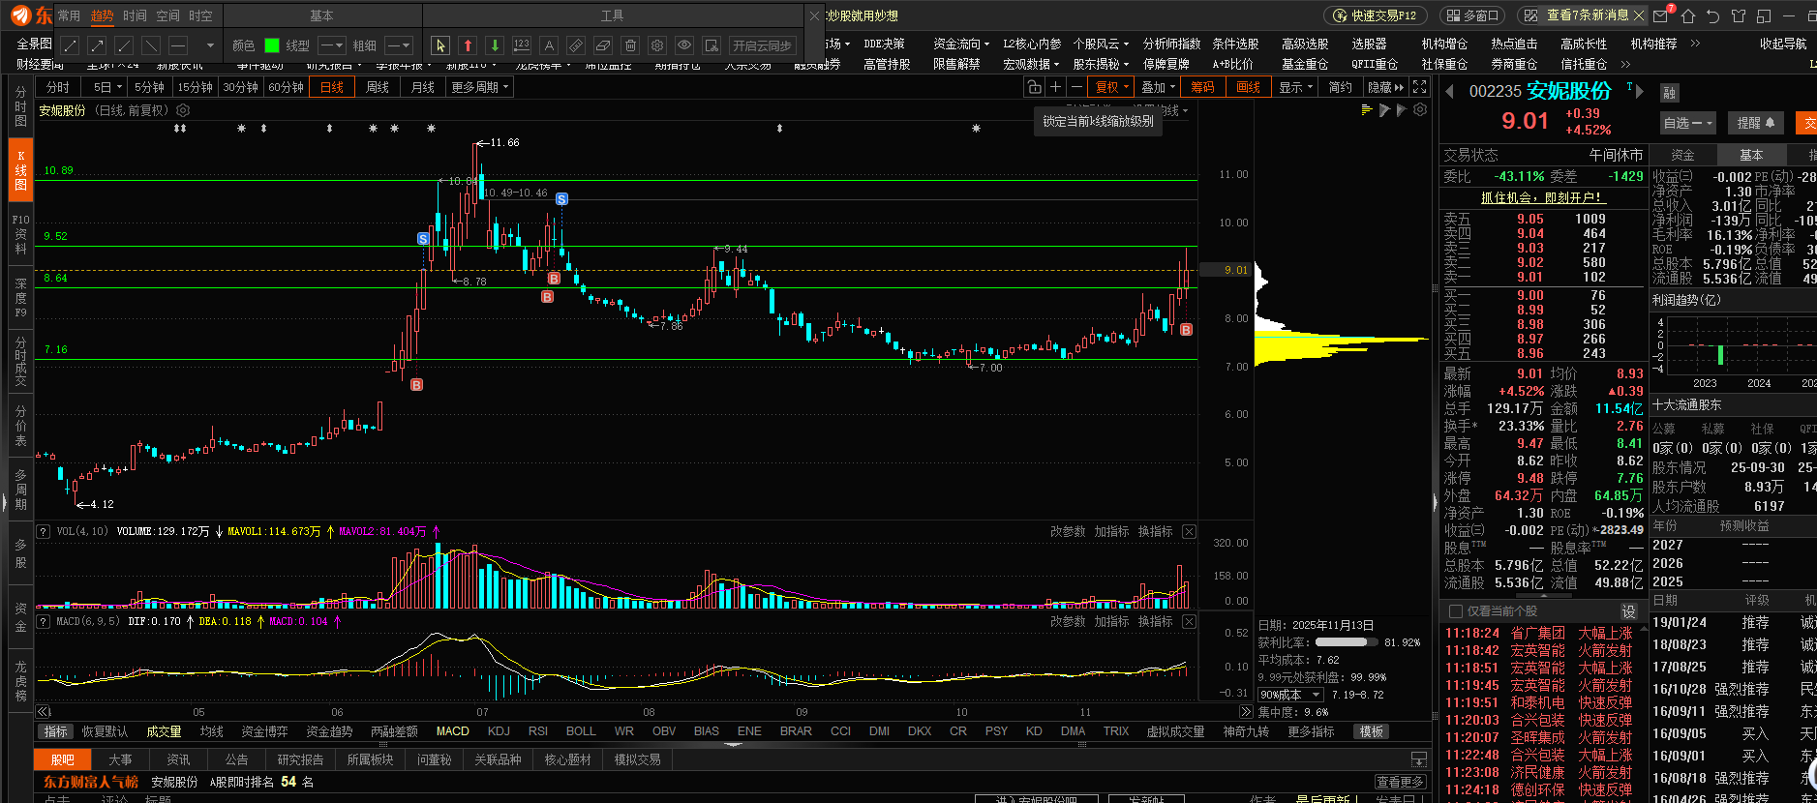
Task: Go to previous stock with left arrow
Action: [1450, 92]
